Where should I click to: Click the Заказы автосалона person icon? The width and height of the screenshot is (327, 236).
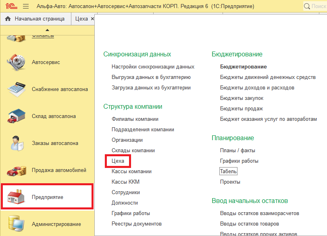click(x=17, y=143)
